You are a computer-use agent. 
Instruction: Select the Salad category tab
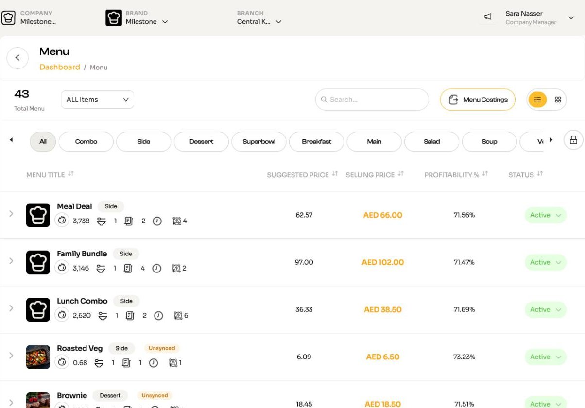(x=431, y=142)
